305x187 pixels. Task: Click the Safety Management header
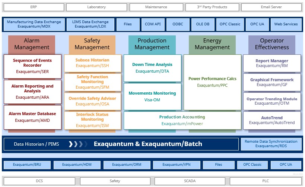tap(92, 44)
